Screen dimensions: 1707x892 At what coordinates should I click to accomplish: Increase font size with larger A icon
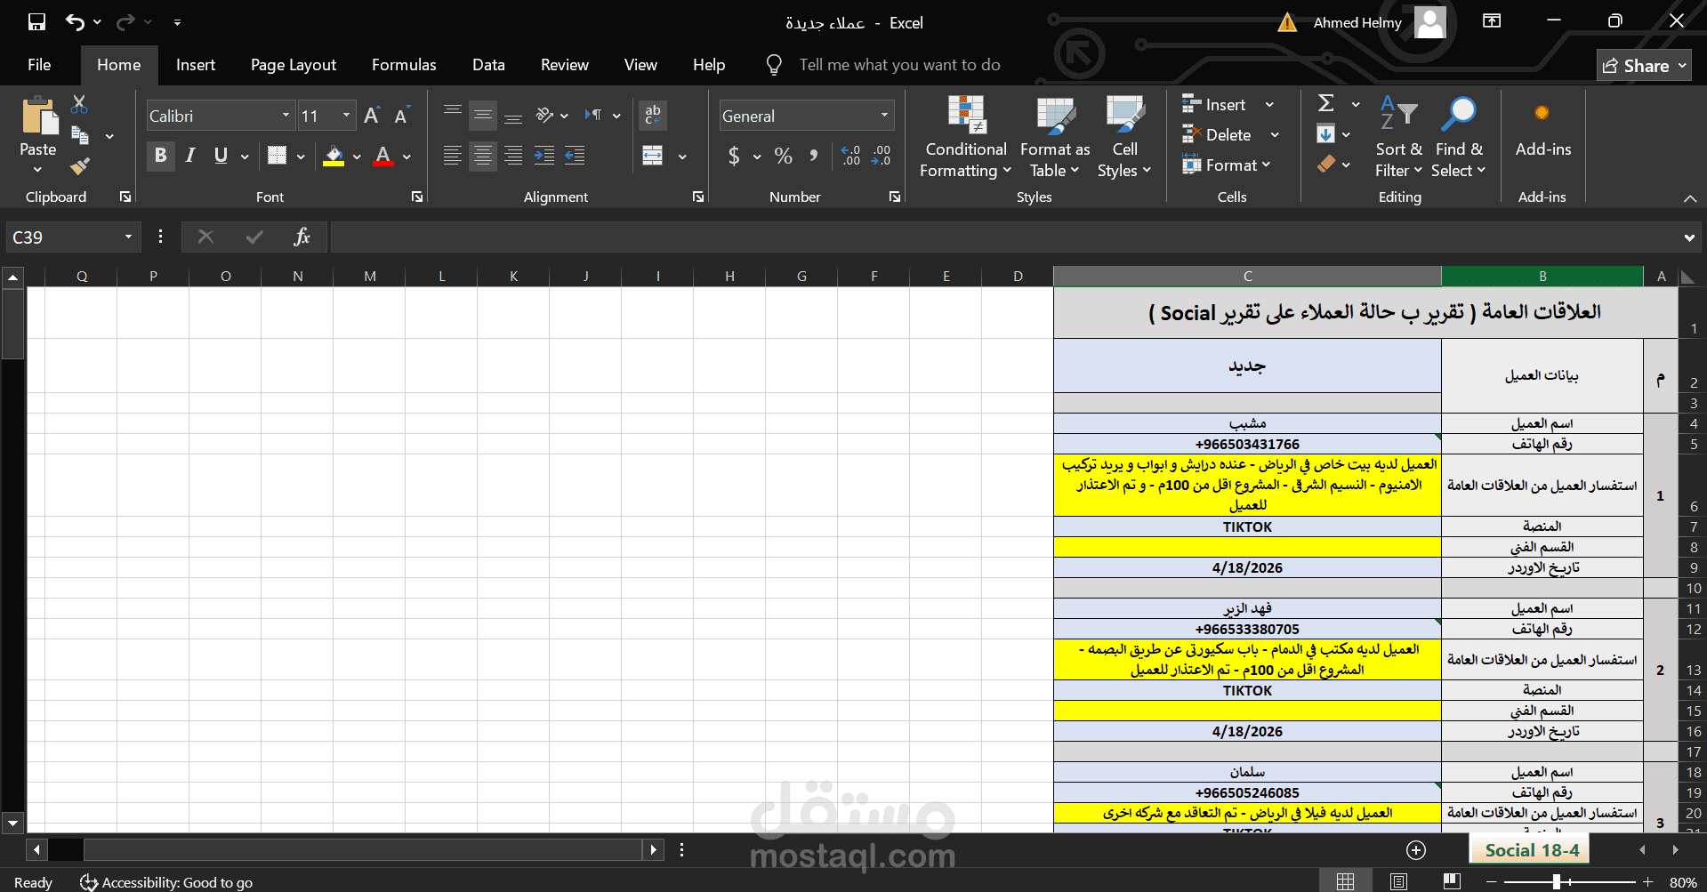(x=372, y=116)
